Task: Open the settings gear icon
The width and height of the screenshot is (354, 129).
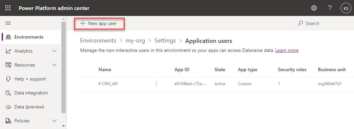Action: pyautogui.click(x=314, y=8)
